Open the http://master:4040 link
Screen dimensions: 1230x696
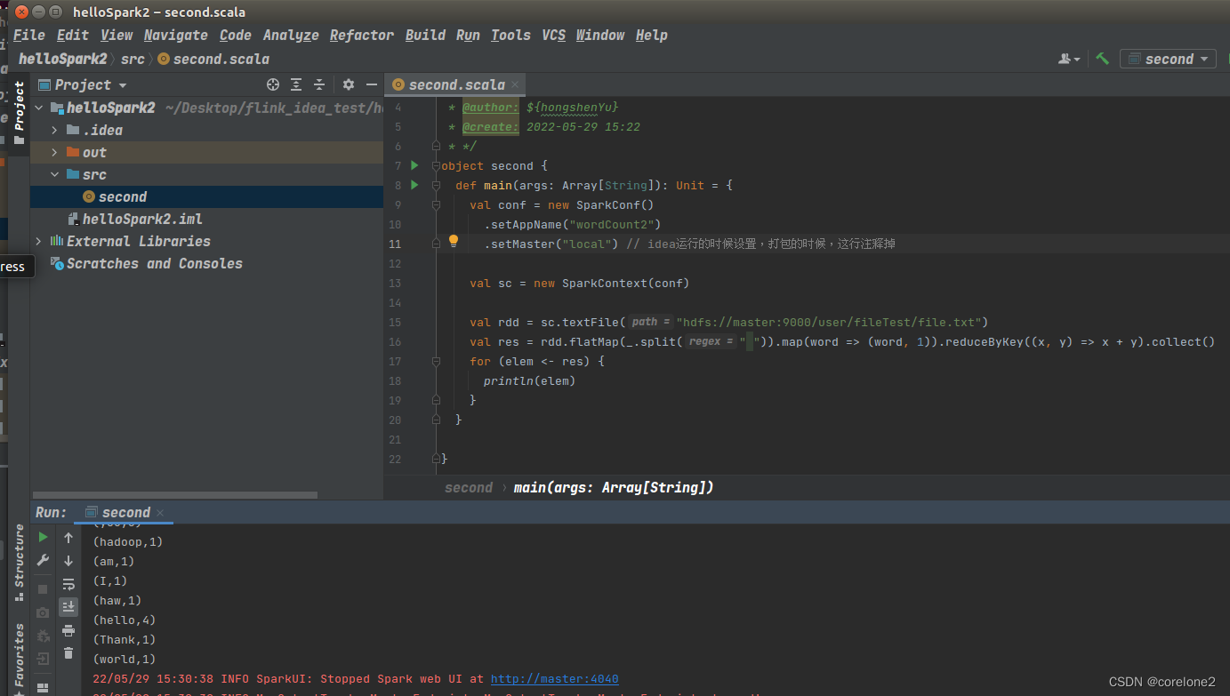[x=554, y=679]
